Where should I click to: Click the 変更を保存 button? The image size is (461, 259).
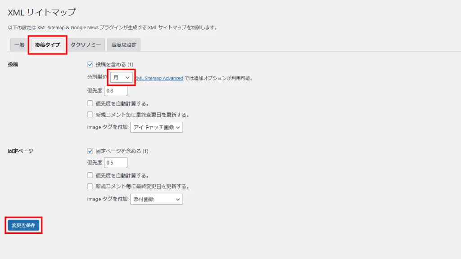point(23,225)
